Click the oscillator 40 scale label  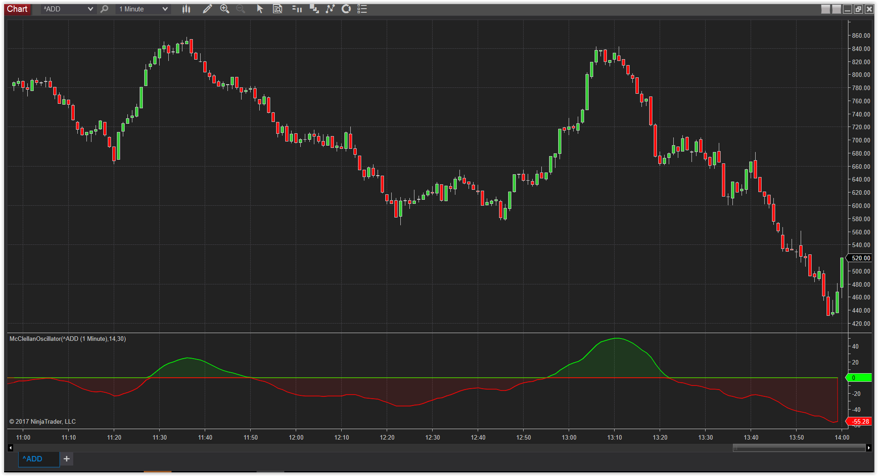point(855,346)
